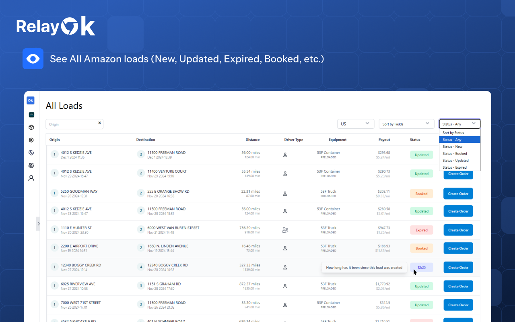Image resolution: width=515 pixels, height=322 pixels.
Task: Open the Sort by Fields dropdown
Action: [406, 124]
